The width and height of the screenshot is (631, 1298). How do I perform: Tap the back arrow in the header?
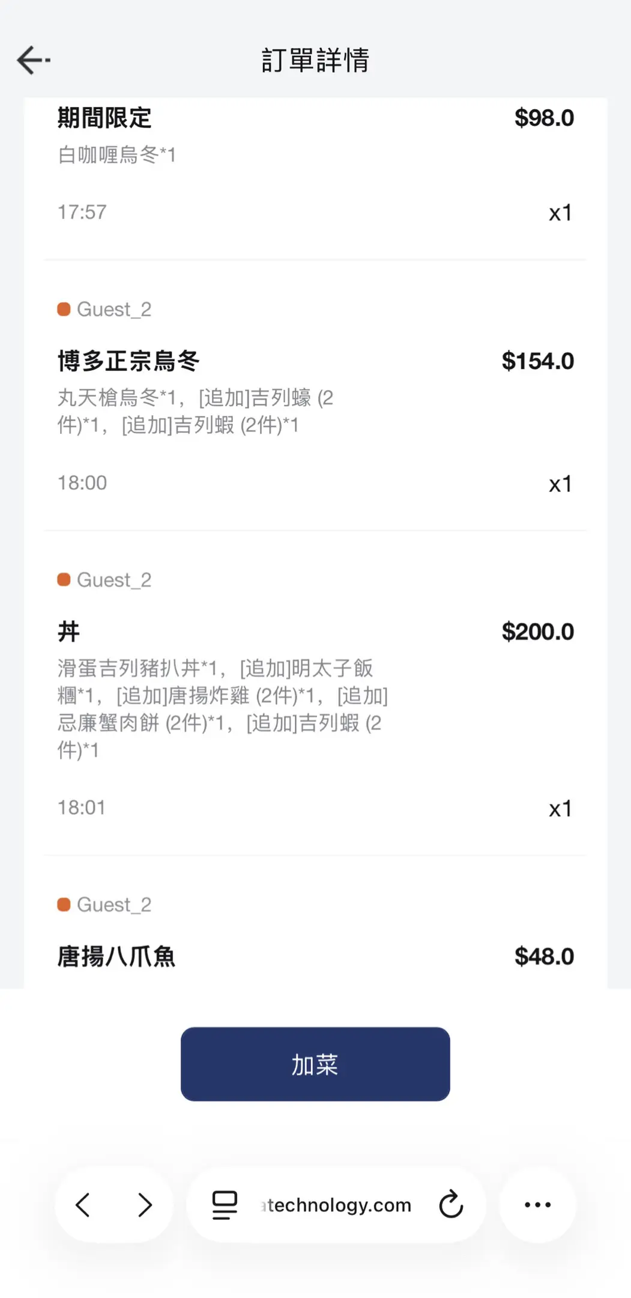point(33,60)
